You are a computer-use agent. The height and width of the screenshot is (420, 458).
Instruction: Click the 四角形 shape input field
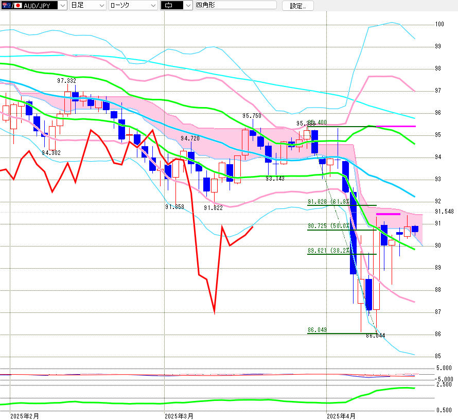(x=236, y=5)
